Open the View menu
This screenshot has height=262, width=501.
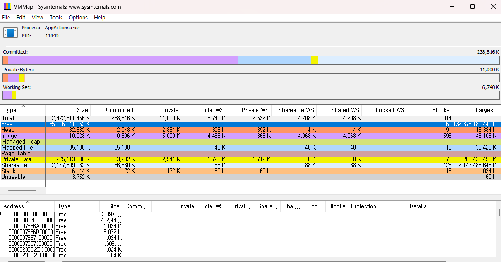37,17
